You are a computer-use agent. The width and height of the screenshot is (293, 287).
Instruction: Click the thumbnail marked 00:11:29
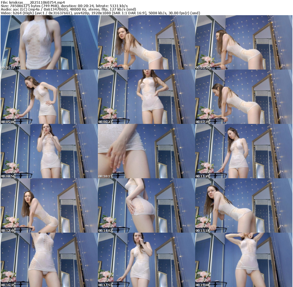point(244,151)
